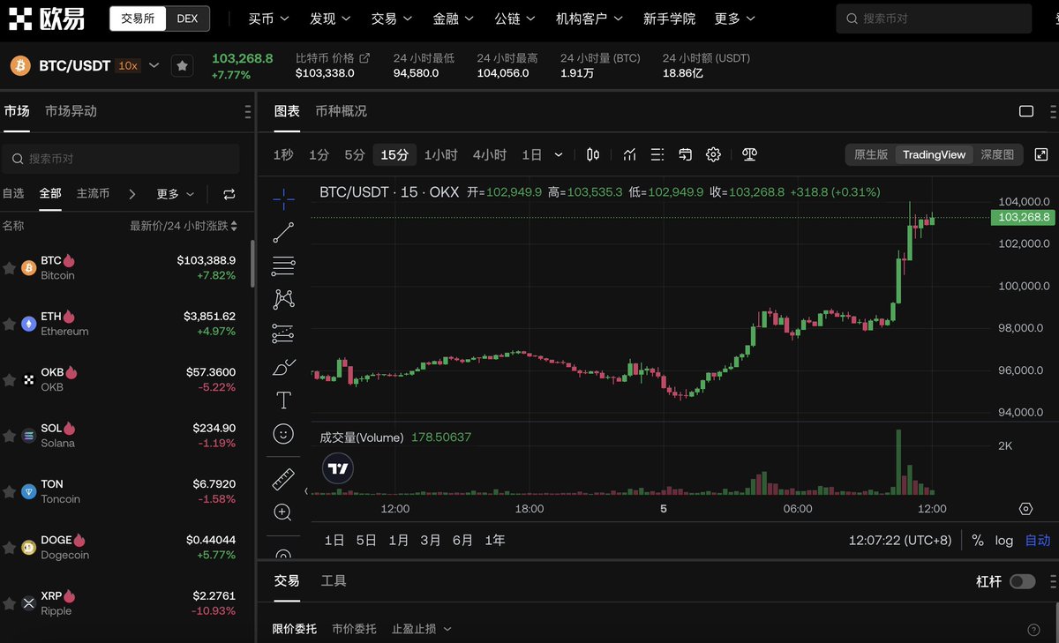Select the pattern drawing tool

pos(283,300)
